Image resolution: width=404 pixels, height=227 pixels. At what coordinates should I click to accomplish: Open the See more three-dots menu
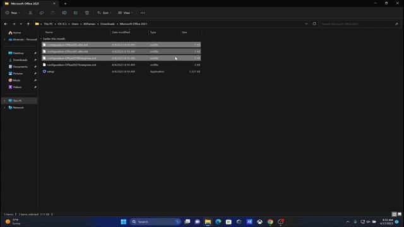[143, 13]
